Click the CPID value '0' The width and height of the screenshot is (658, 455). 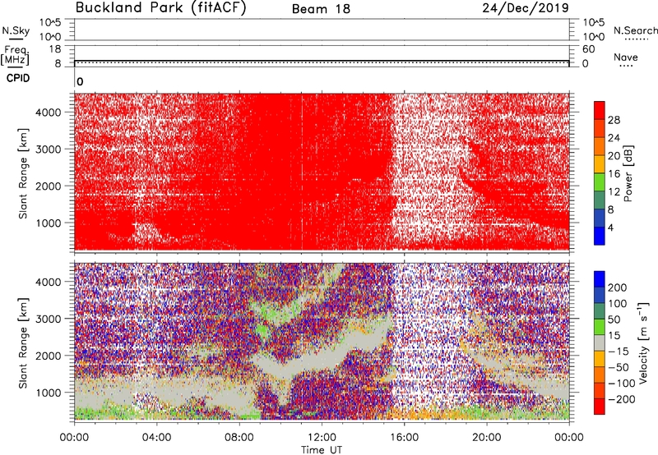(80, 81)
